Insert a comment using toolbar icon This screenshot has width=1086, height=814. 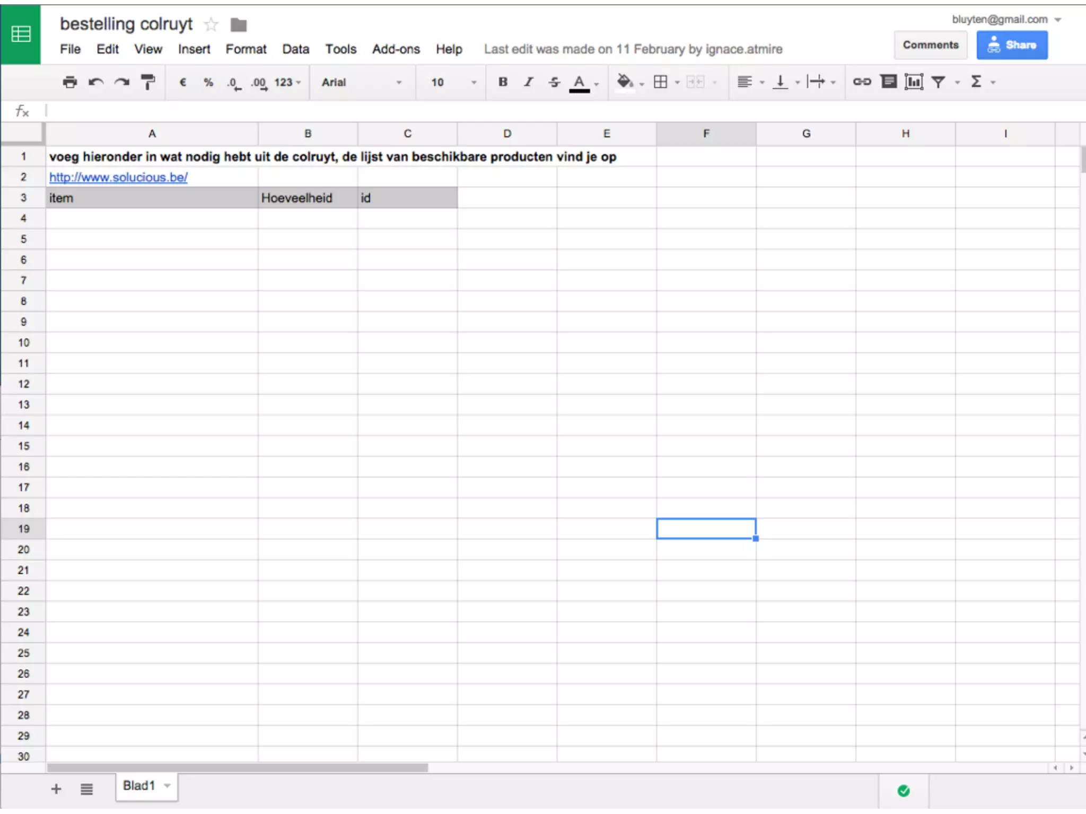coord(888,82)
